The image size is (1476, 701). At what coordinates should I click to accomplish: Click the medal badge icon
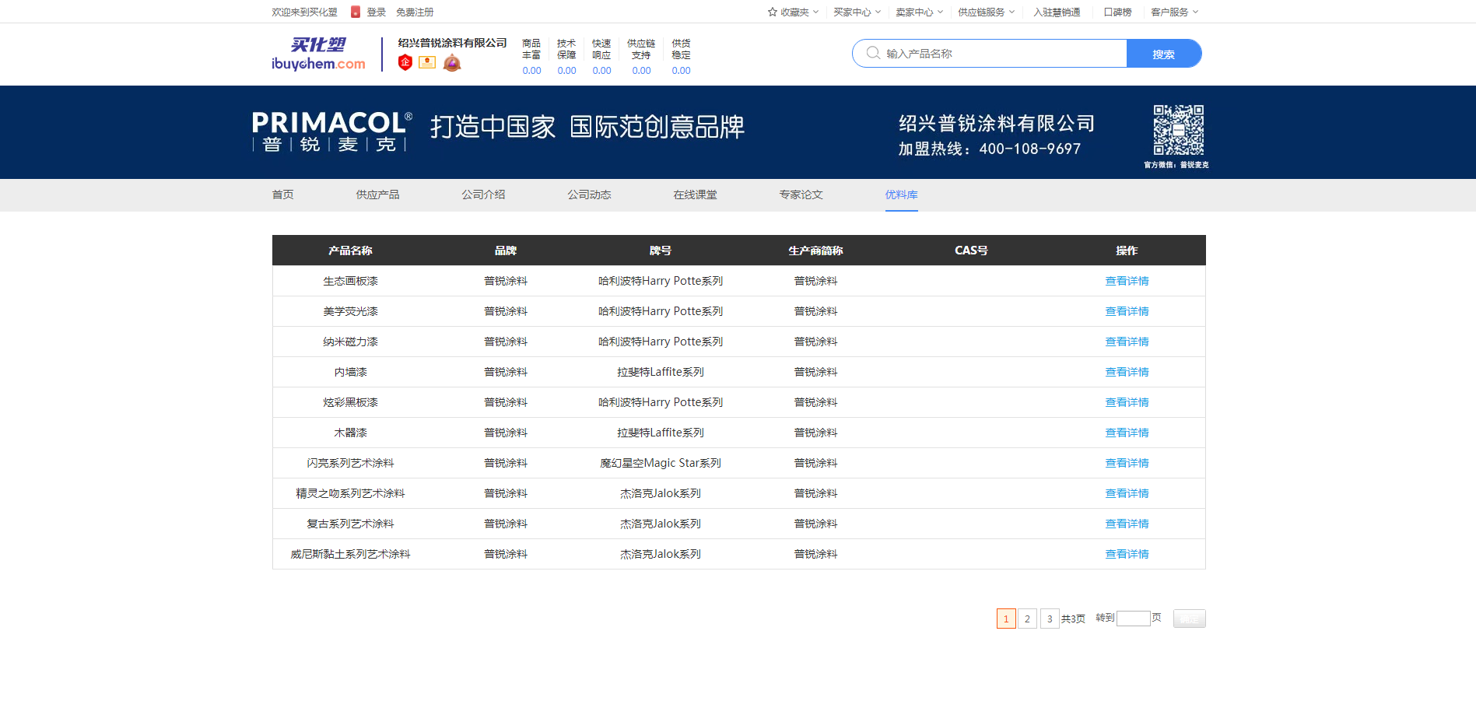click(452, 62)
